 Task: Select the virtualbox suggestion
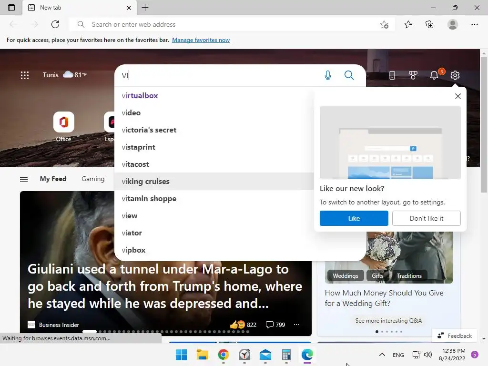tap(214, 95)
